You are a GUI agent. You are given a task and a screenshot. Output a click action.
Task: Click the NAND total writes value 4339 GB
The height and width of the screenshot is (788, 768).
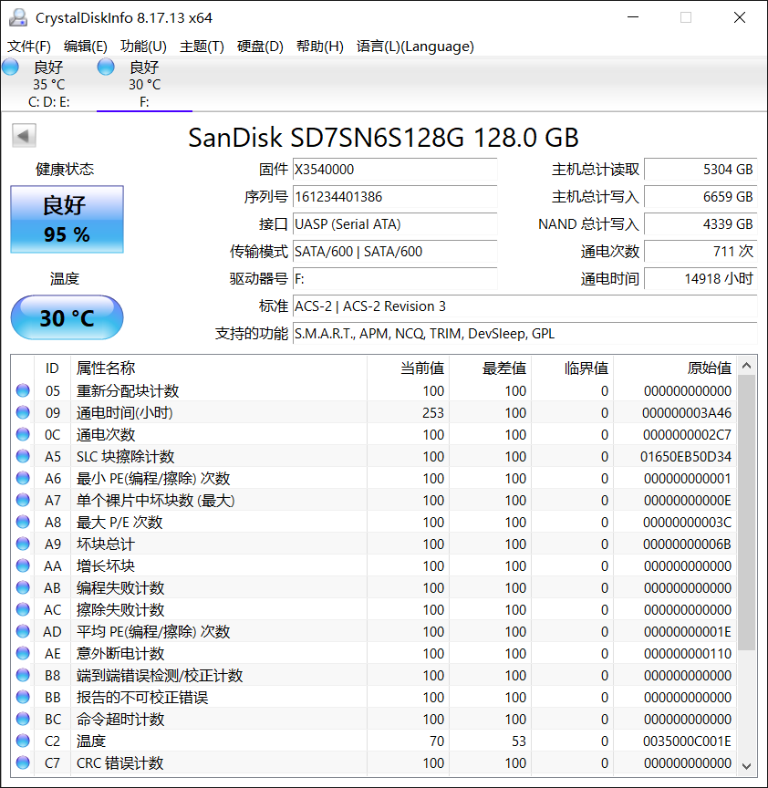point(701,224)
